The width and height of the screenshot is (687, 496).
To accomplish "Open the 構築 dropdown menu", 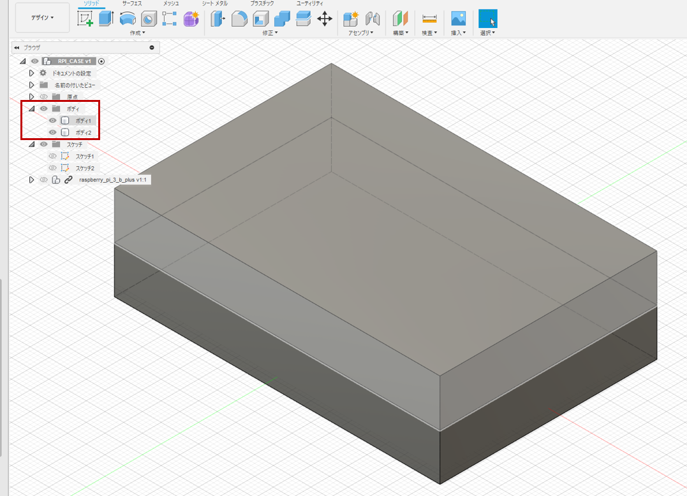I will point(401,33).
